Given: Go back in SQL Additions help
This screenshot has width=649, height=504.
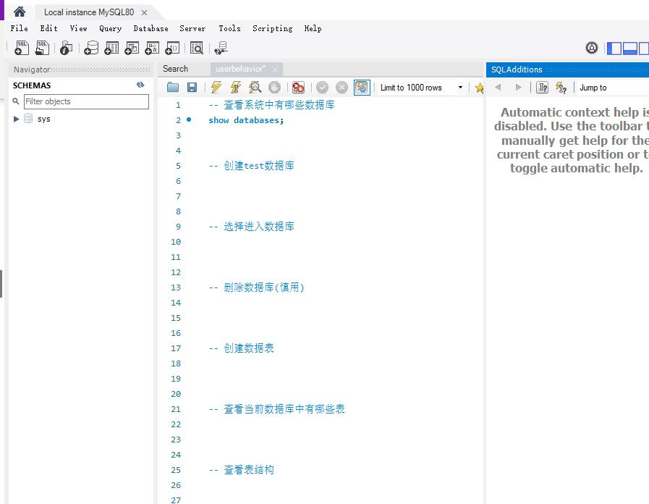Looking at the screenshot, I should [498, 88].
